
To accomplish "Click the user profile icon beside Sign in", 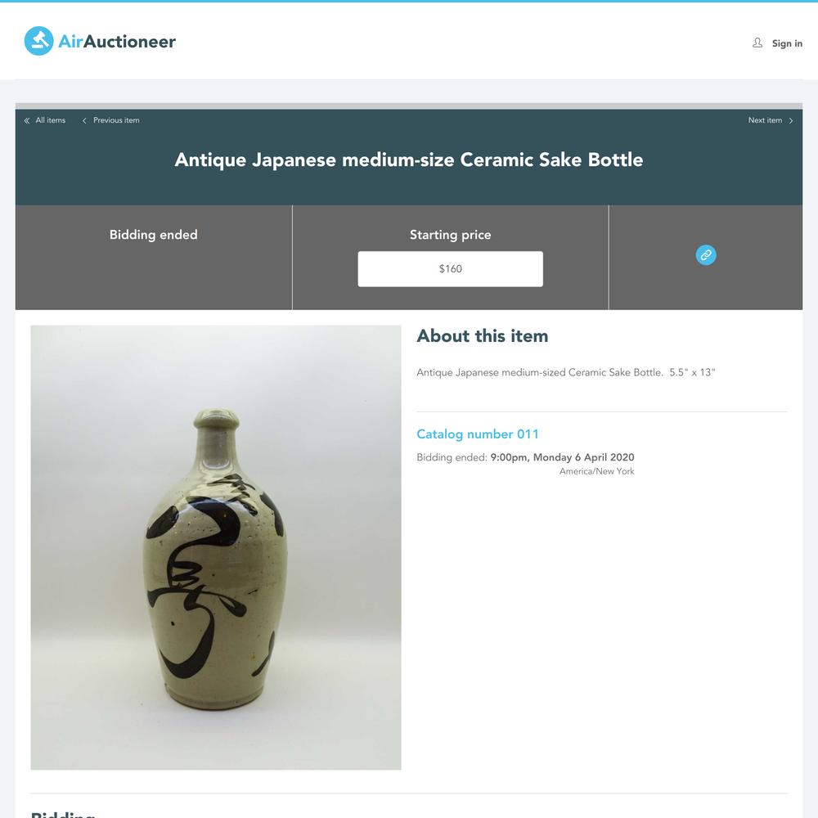I will (757, 43).
